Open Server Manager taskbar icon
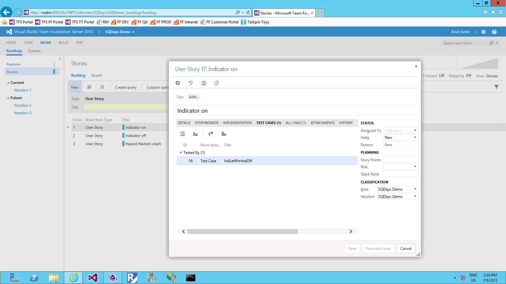The height and width of the screenshot is (284, 506). coord(15,278)
